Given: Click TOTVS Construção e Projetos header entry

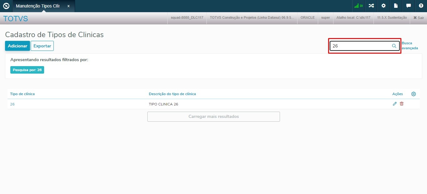Looking at the screenshot, I should [252, 18].
